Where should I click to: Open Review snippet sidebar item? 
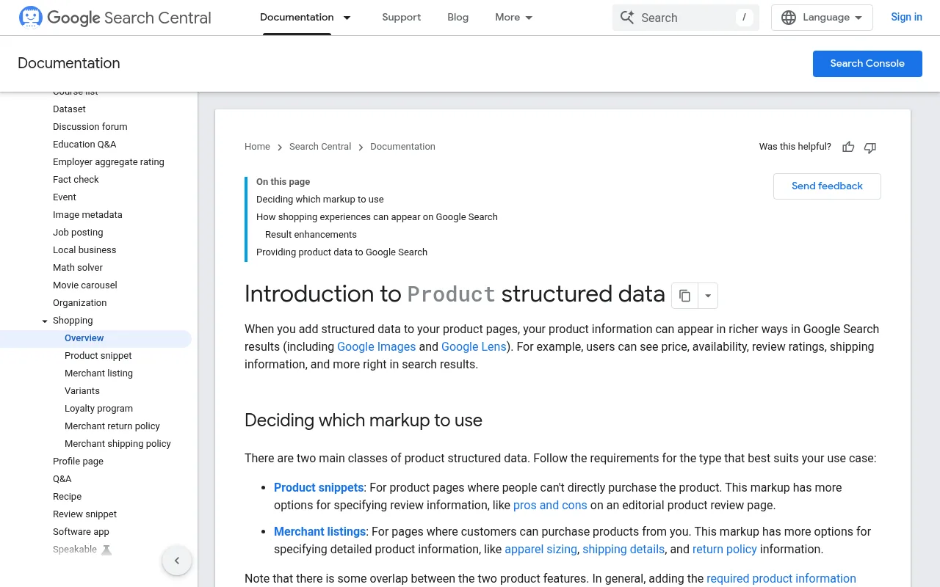[x=84, y=514]
